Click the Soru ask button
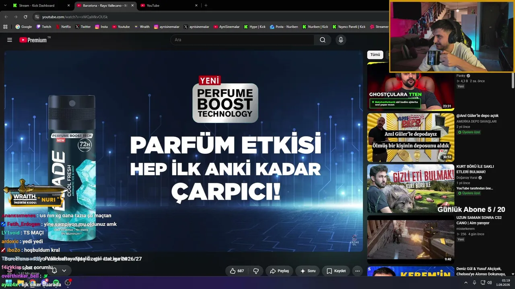The width and height of the screenshot is (515, 289). (308, 271)
